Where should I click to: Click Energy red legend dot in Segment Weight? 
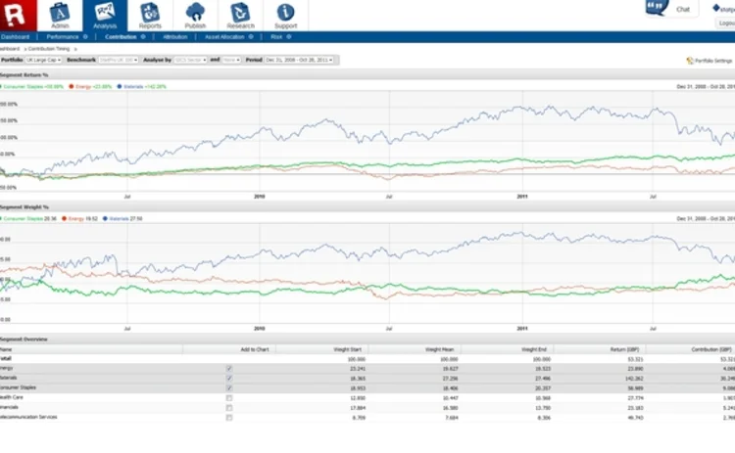coord(65,218)
